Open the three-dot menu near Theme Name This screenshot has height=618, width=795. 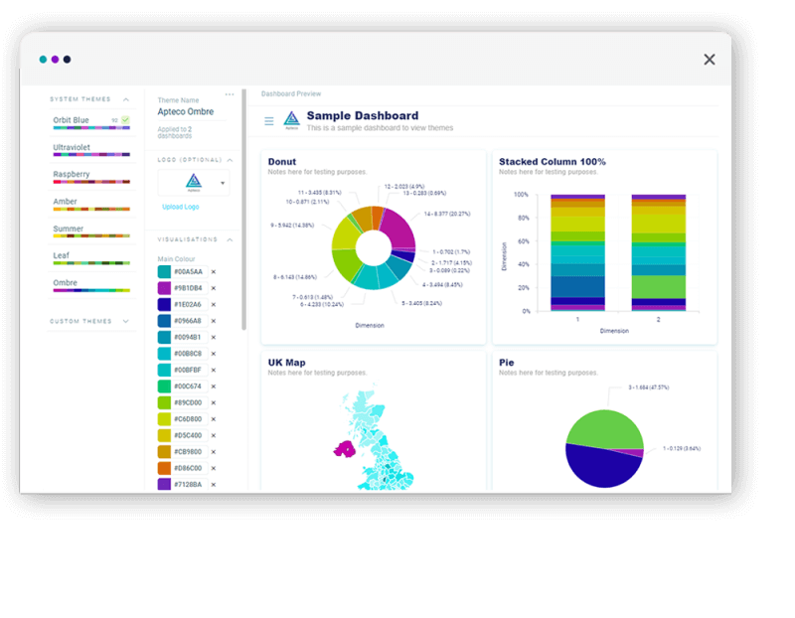[229, 92]
